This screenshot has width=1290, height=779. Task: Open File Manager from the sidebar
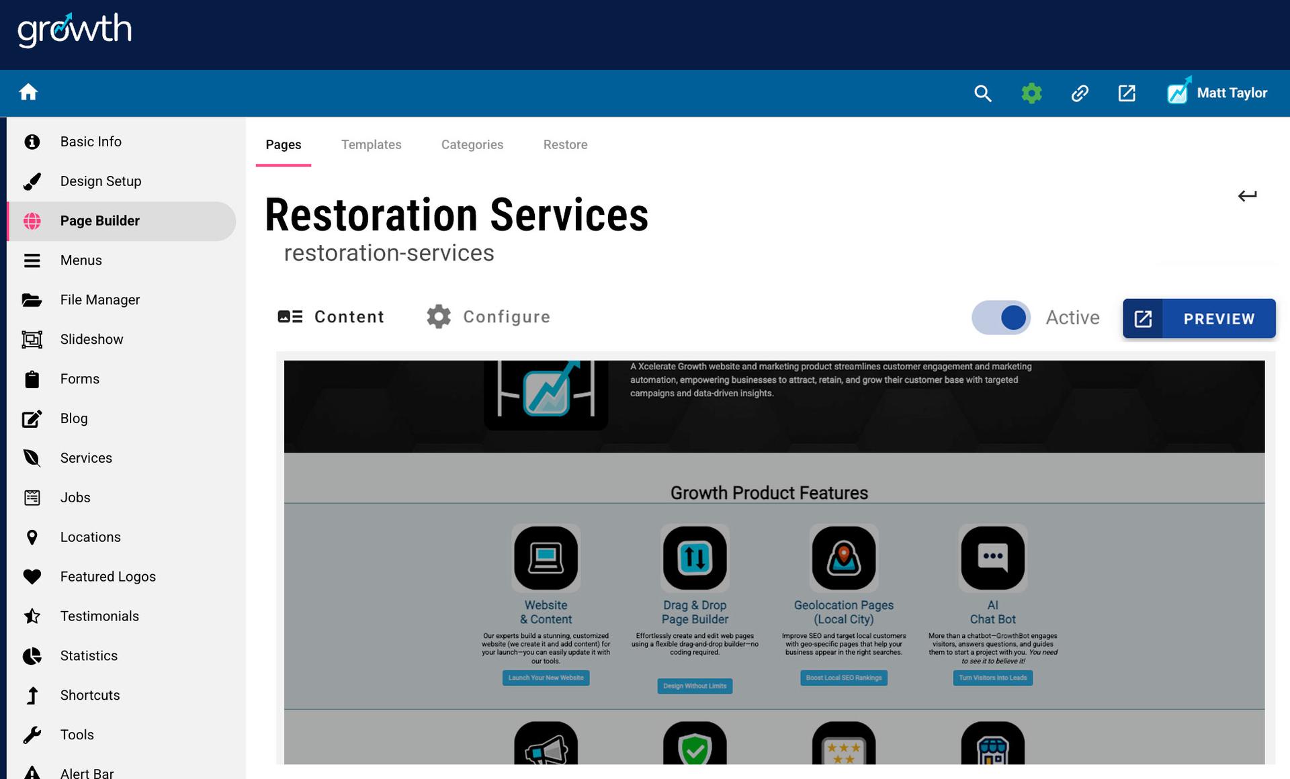(x=99, y=300)
